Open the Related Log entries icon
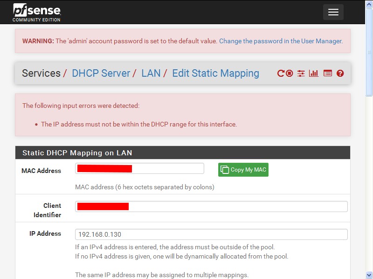The height and width of the screenshot is (279, 373). 328,73
